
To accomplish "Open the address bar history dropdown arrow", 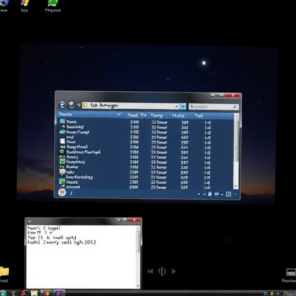I will [x=176, y=106].
